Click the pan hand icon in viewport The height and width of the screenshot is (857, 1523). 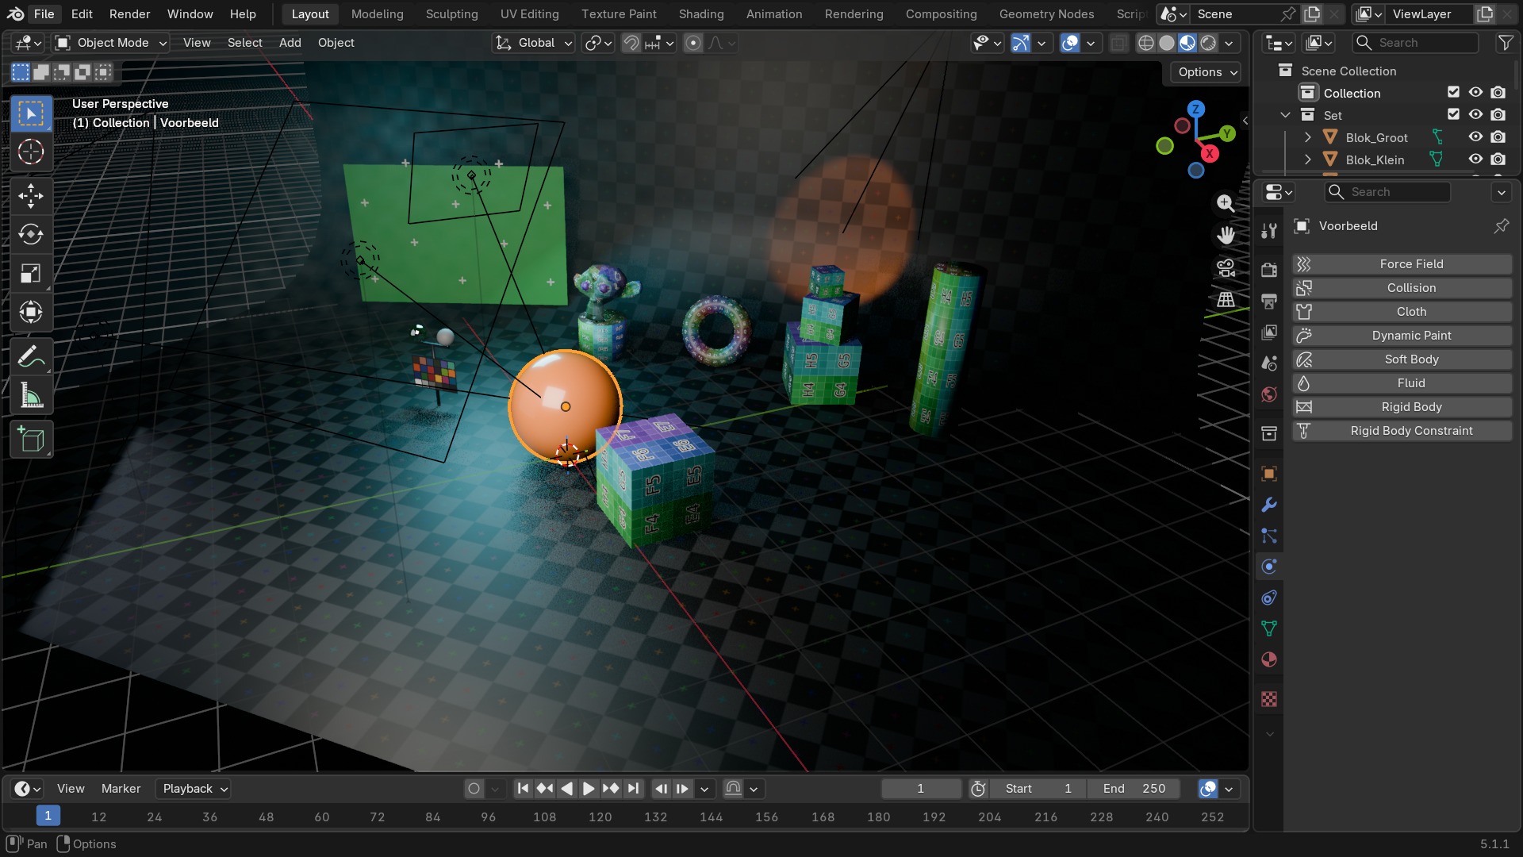pos(1226,235)
